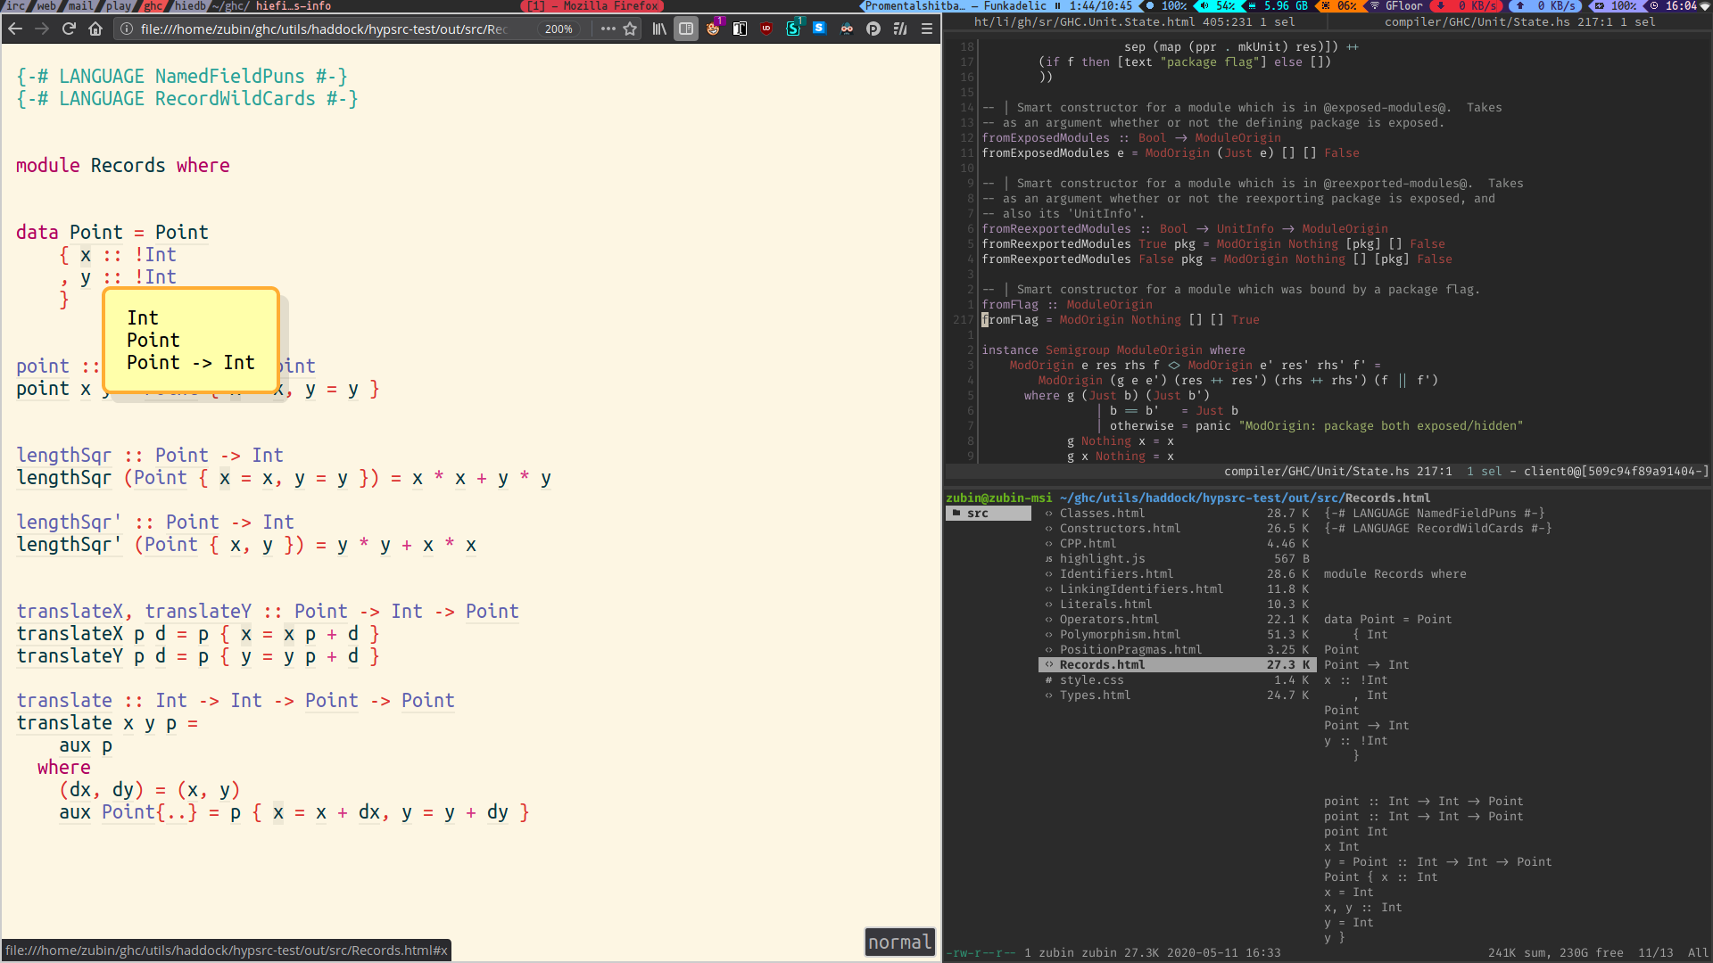Select LinkingIdentifiers.html in the file list
The image size is (1713, 963).
point(1176,589)
